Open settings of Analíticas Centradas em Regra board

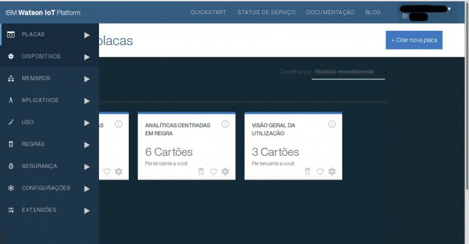(x=225, y=171)
